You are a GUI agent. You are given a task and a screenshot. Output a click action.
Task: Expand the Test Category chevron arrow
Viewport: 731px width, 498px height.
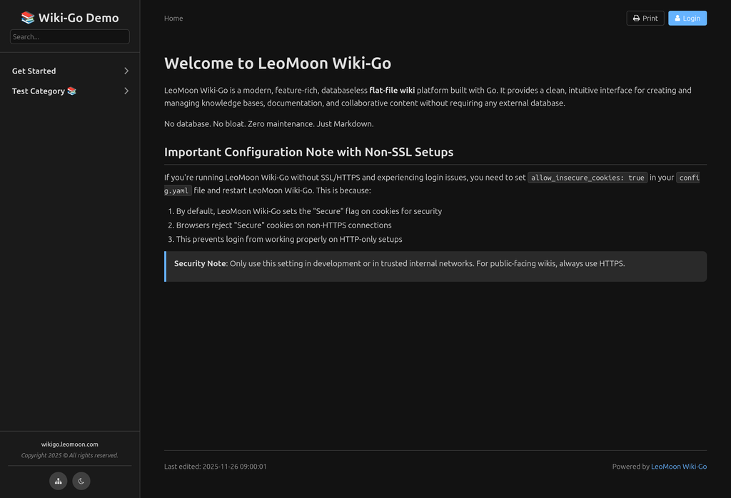[126, 91]
